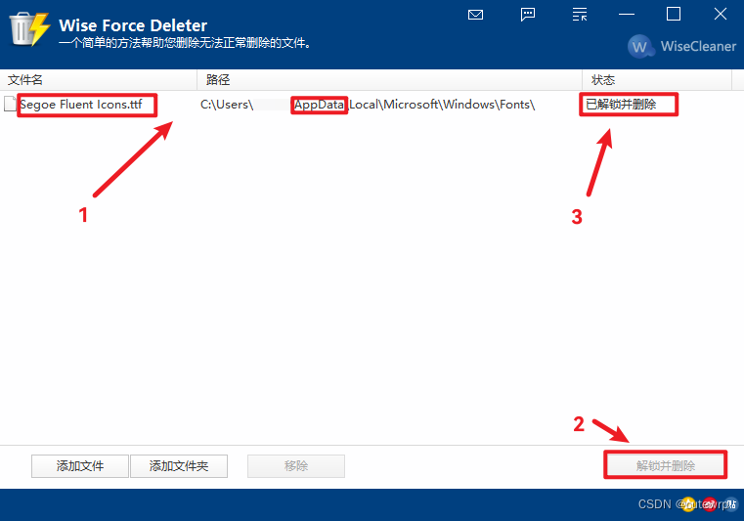744x521 pixels.
Task: Open the feedback chat bubble icon
Action: (x=528, y=15)
